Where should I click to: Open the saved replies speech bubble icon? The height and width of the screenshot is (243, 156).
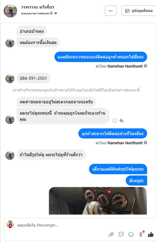(x=121, y=234)
